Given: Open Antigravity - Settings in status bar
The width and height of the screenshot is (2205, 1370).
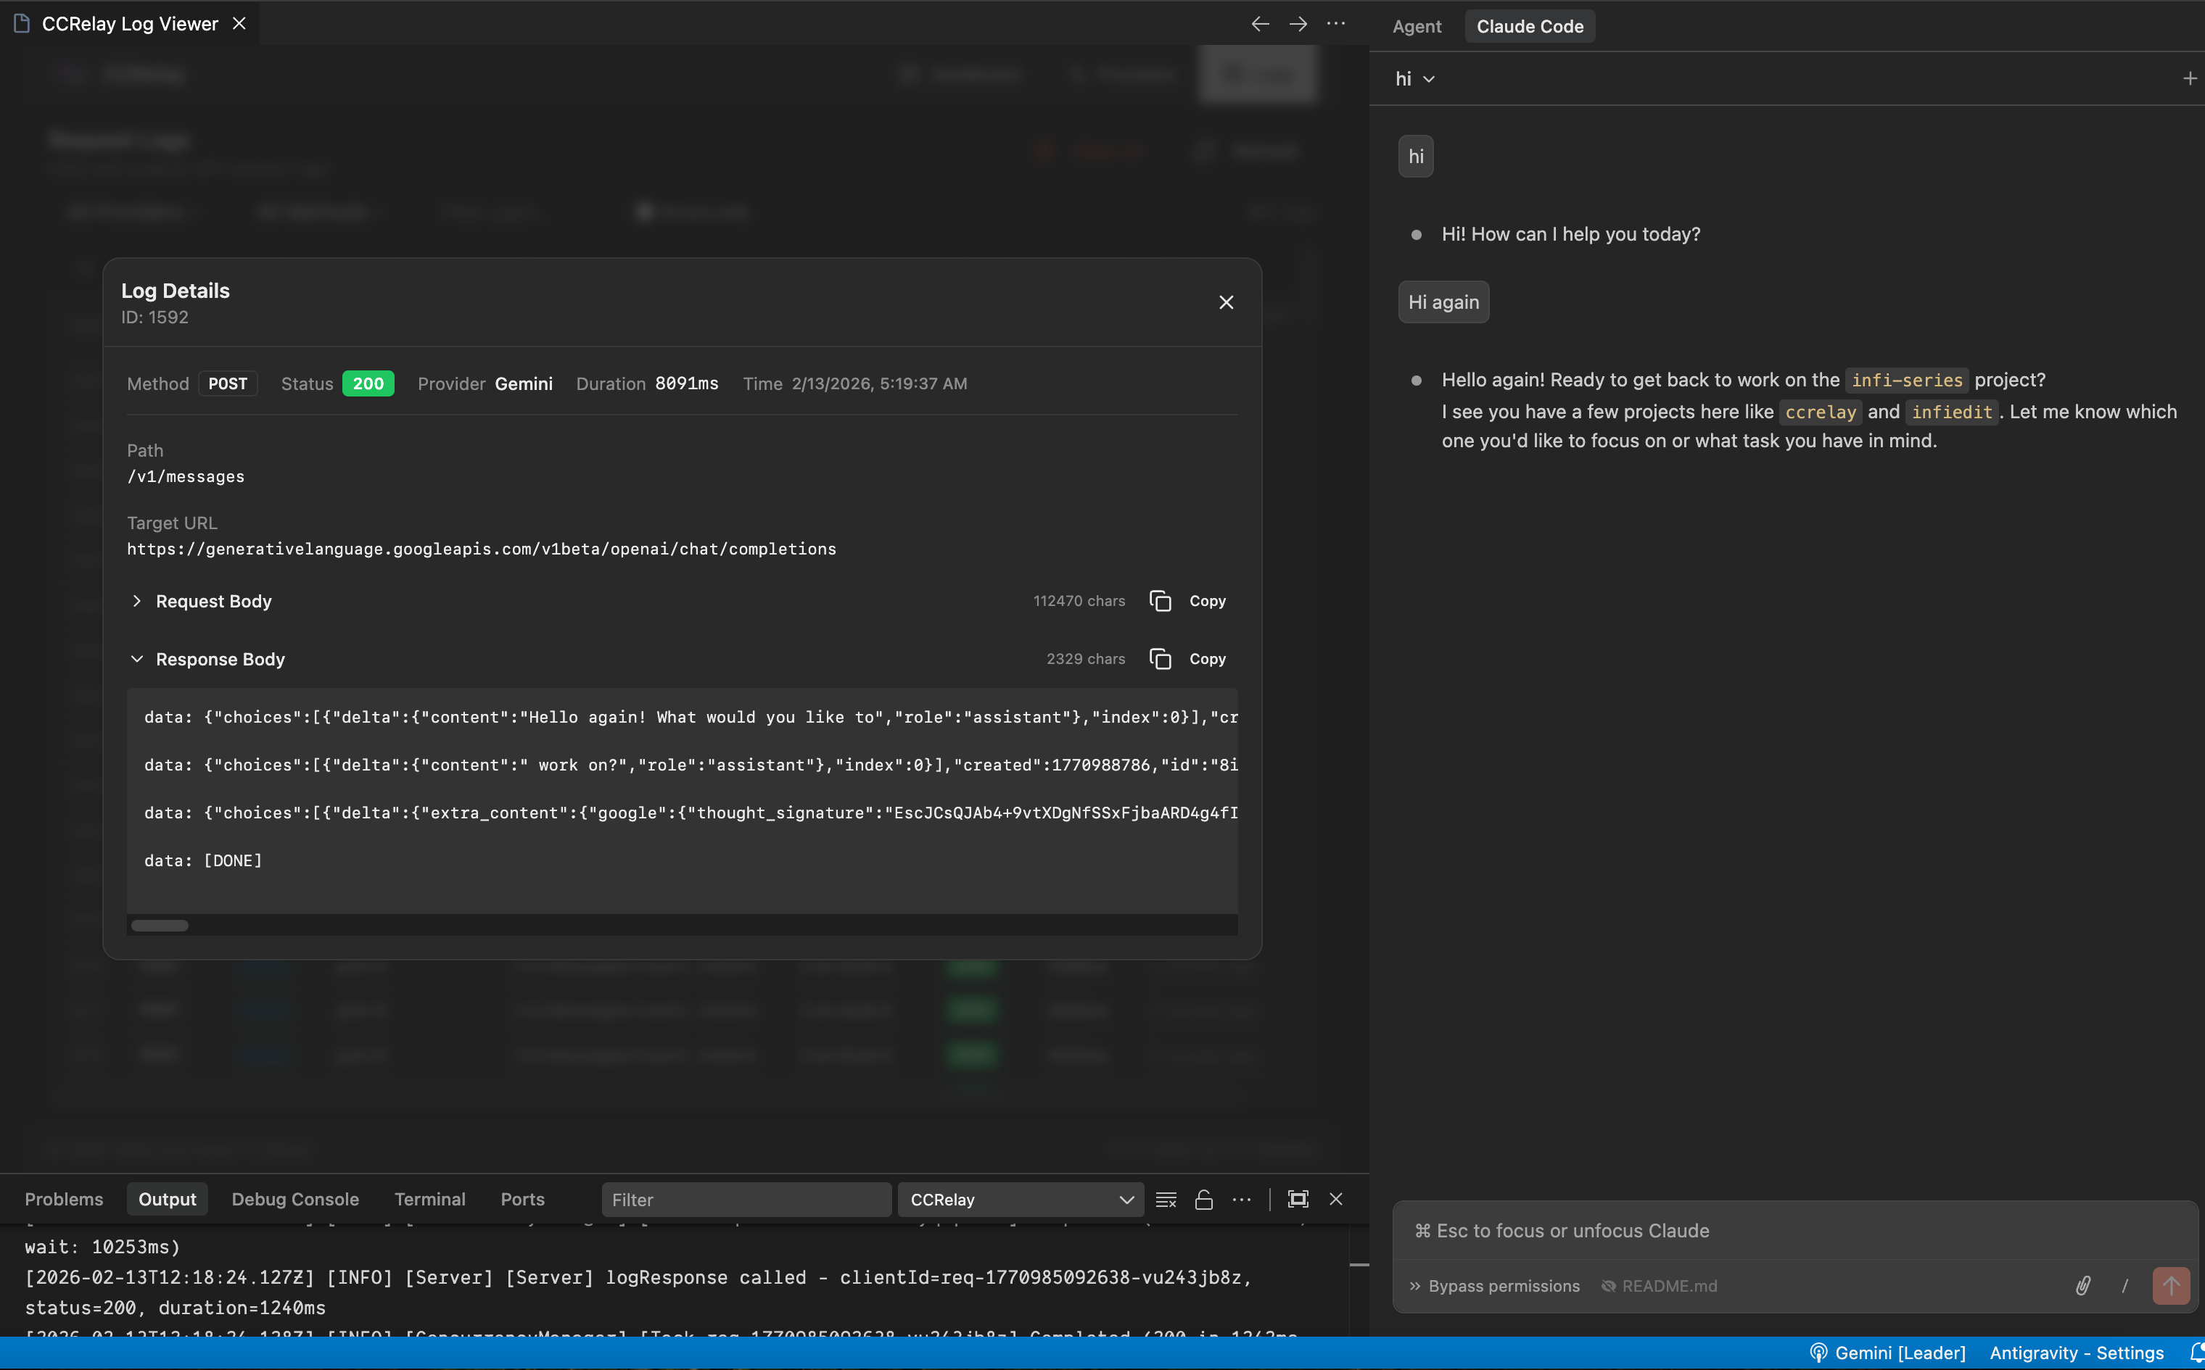Looking at the screenshot, I should pos(2076,1353).
